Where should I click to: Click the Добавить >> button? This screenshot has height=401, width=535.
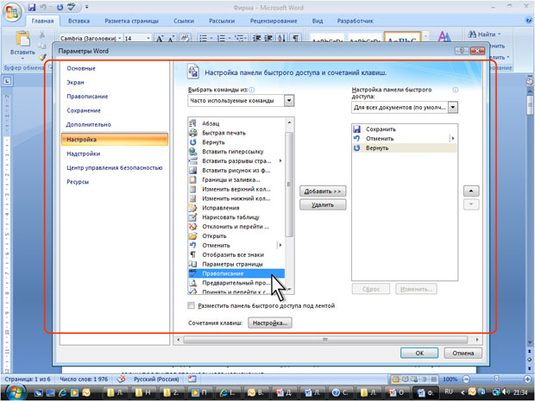[323, 191]
